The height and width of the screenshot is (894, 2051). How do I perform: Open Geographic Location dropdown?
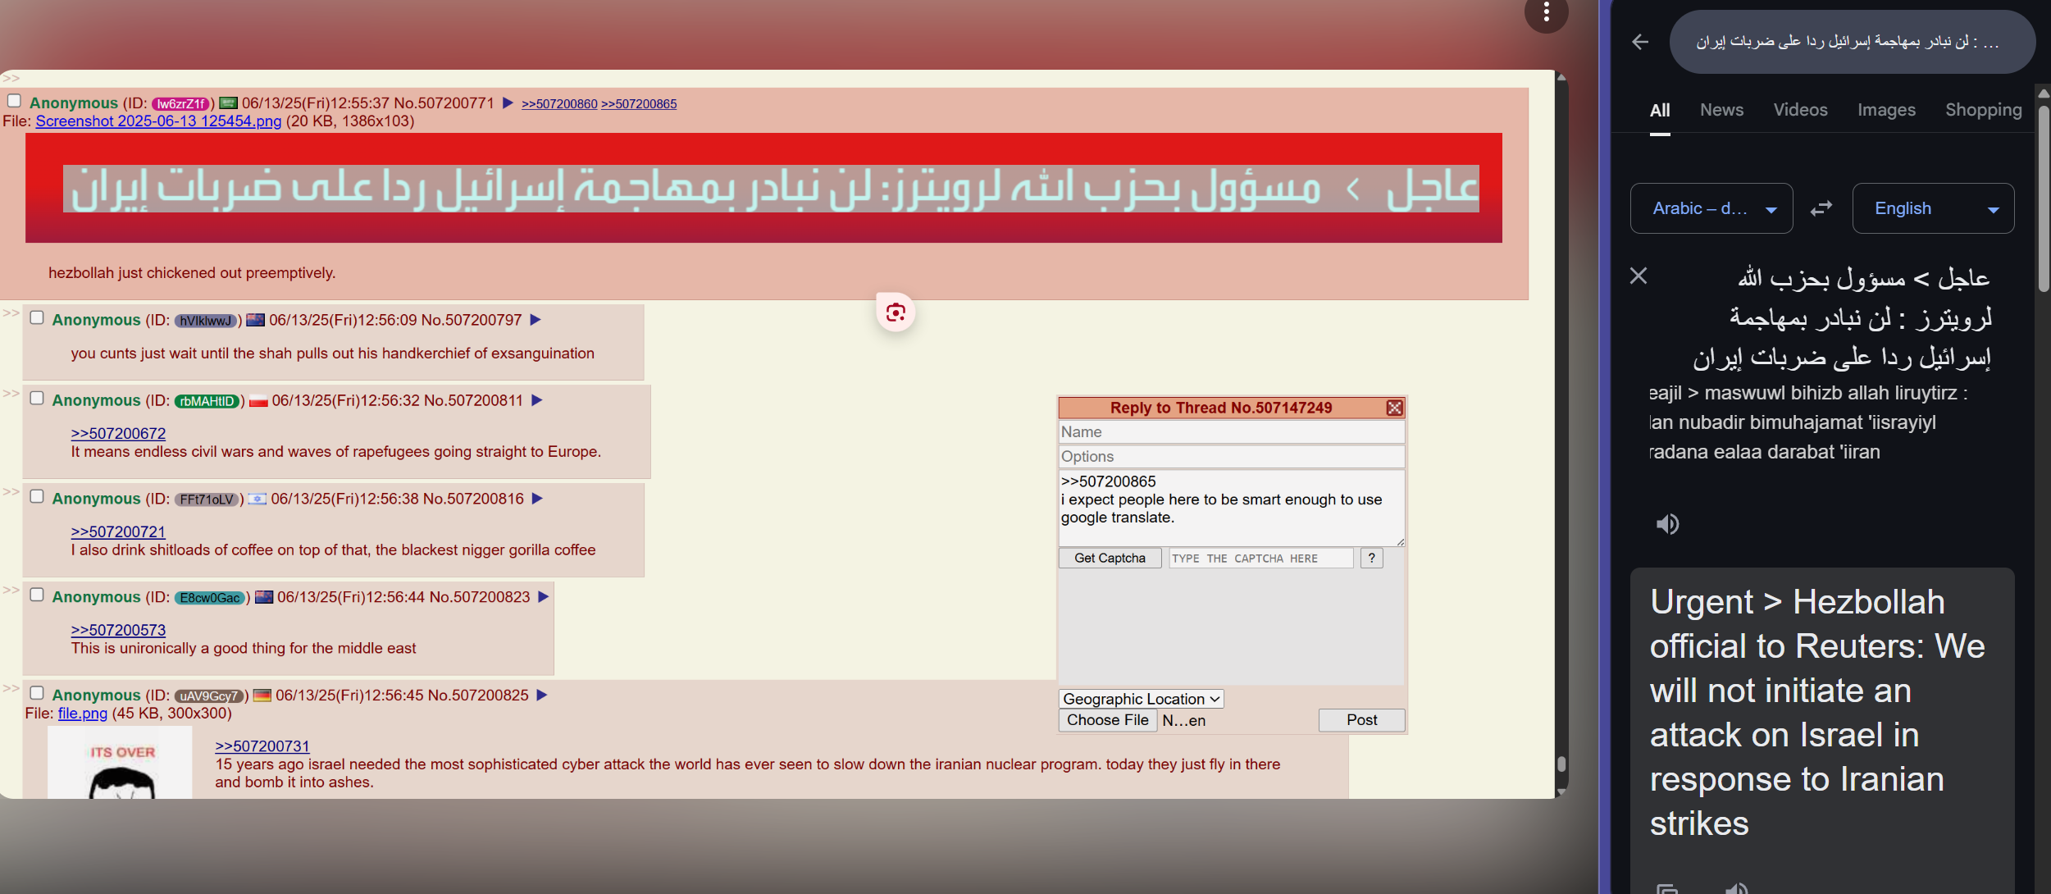point(1142,699)
